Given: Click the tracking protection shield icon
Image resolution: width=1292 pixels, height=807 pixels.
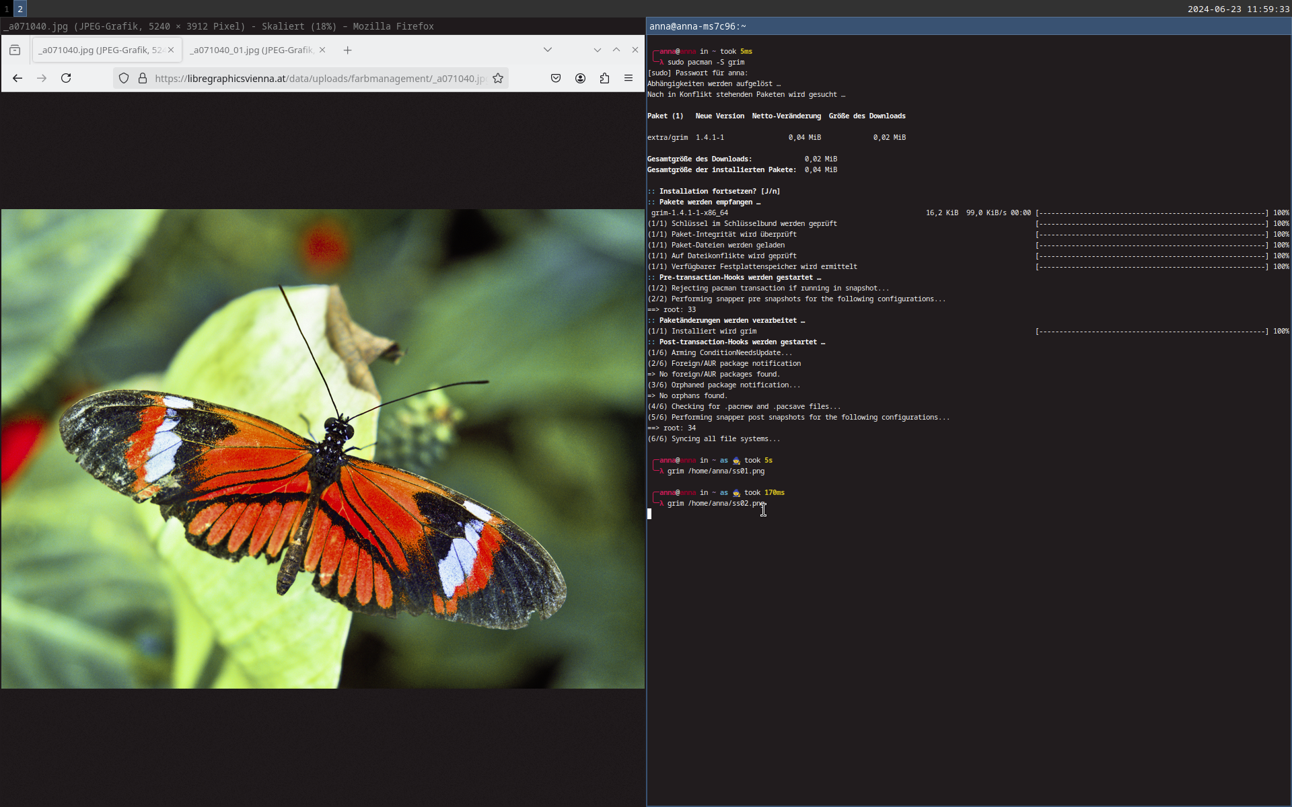Looking at the screenshot, I should pos(123,78).
